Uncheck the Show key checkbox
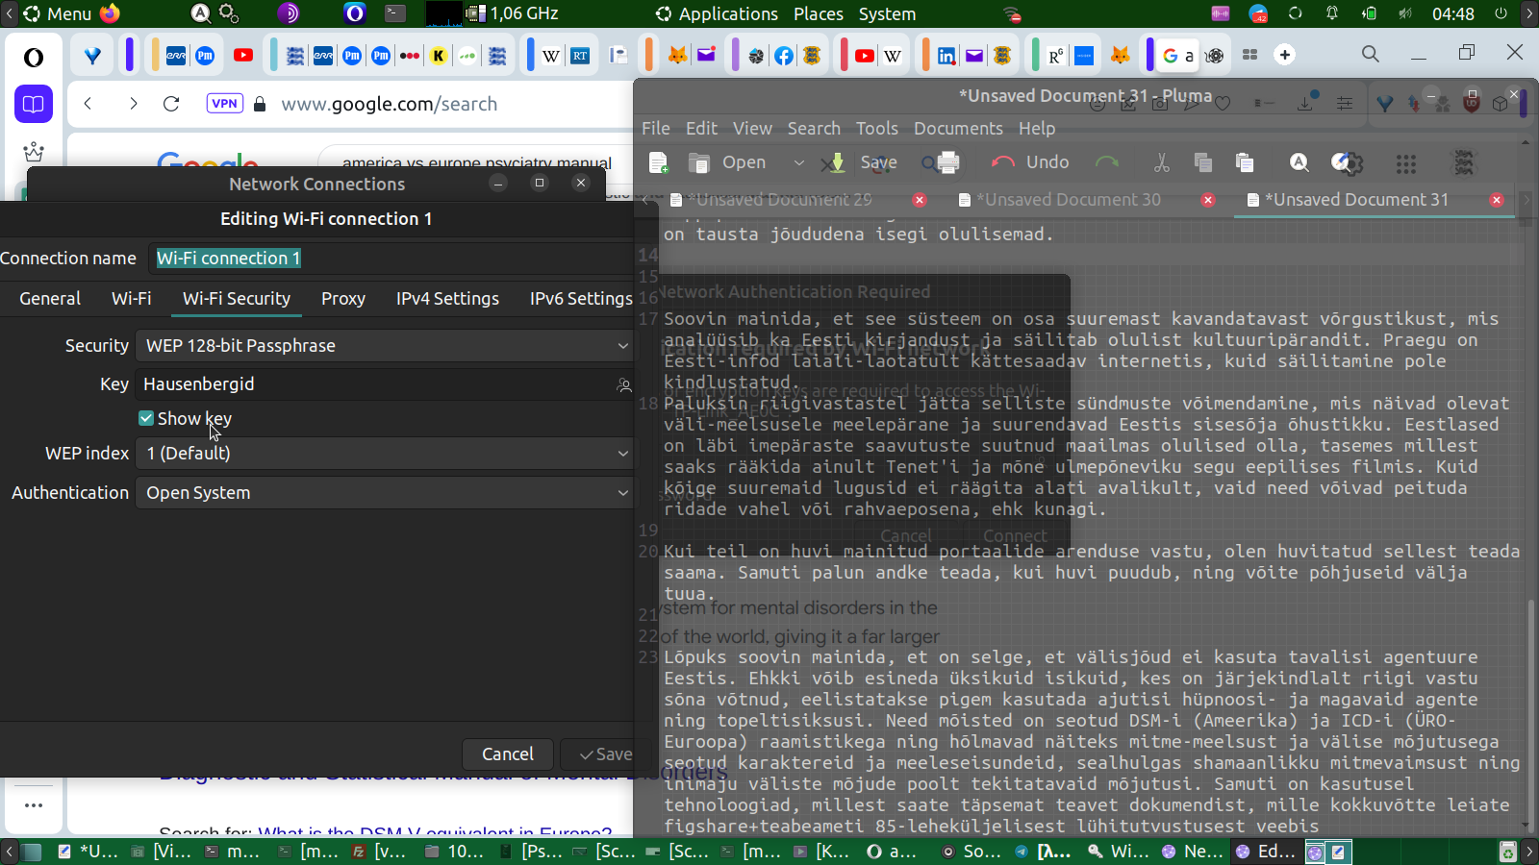 click(x=146, y=419)
